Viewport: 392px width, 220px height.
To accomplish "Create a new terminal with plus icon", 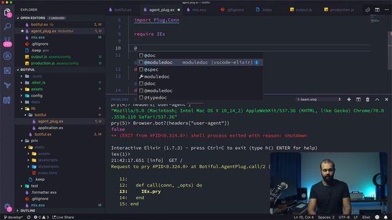I will (x=349, y=99).
